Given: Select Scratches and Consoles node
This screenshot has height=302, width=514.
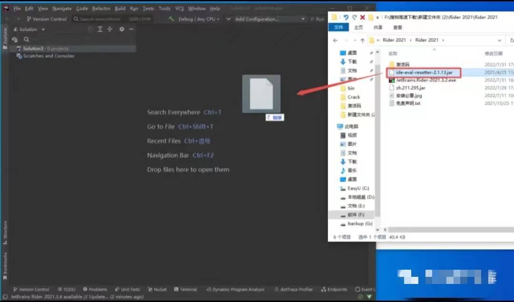Looking at the screenshot, I should point(45,56).
